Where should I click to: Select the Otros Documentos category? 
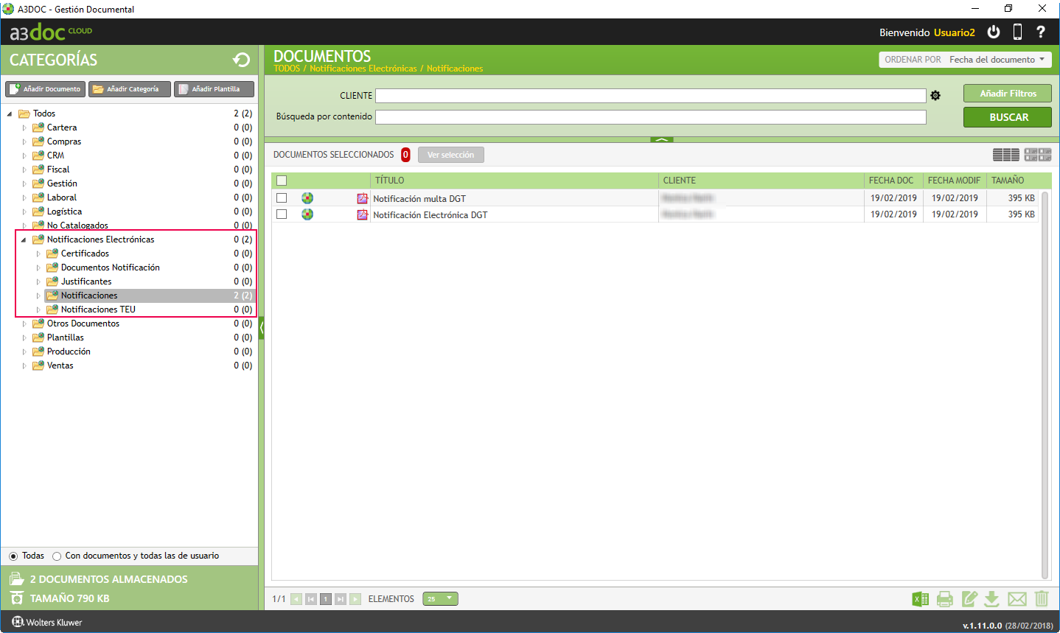83,324
